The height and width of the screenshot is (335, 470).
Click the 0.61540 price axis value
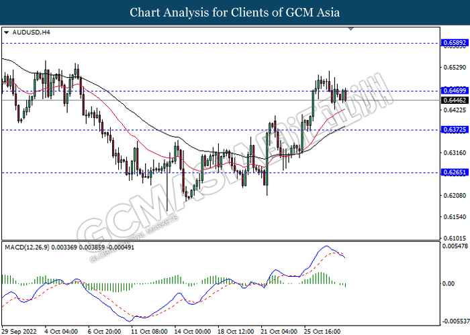455,217
